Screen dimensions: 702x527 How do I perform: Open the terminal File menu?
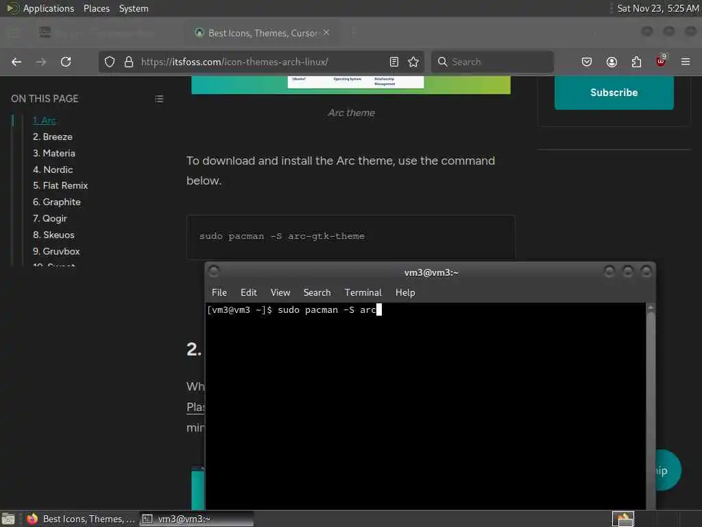tap(219, 292)
